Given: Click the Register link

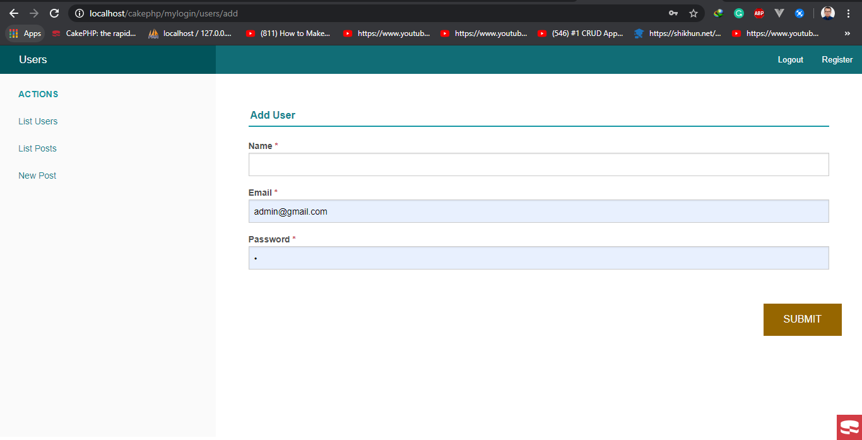Looking at the screenshot, I should [837, 60].
